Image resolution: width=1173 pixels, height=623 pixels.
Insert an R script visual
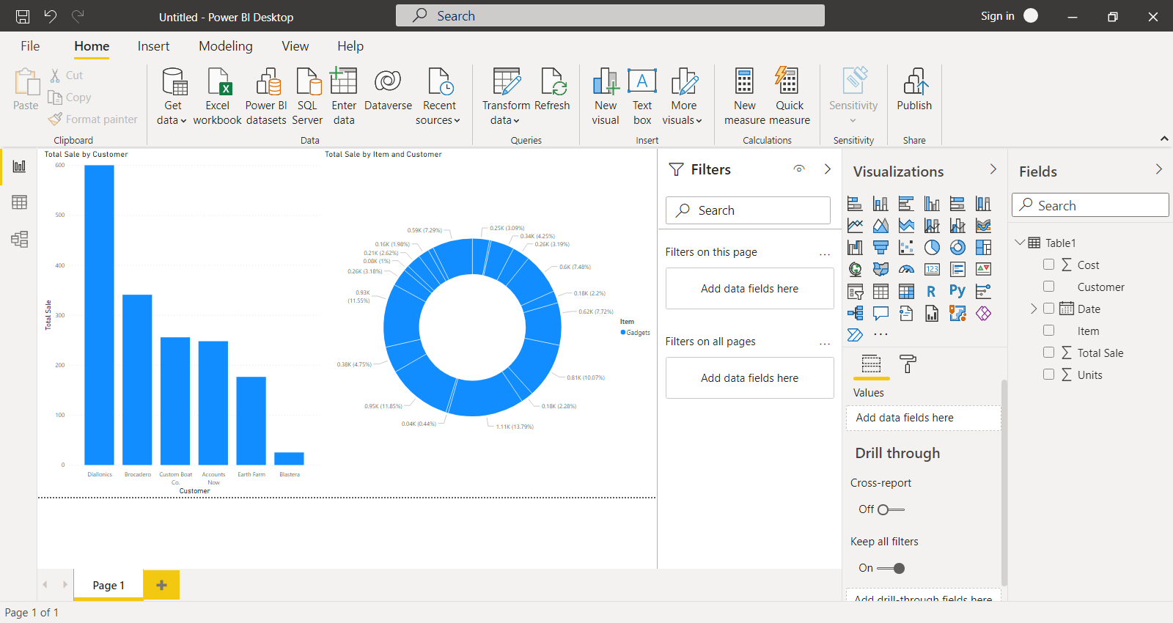(932, 292)
